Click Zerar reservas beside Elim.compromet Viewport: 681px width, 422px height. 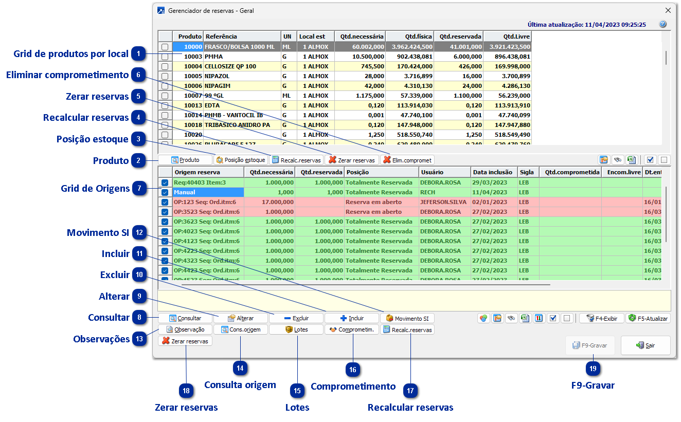click(x=352, y=160)
